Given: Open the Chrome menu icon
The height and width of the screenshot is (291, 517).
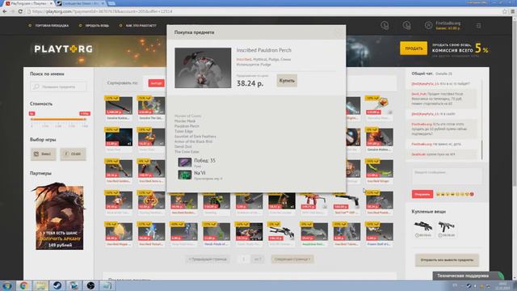Looking at the screenshot, I should pyautogui.click(x=513, y=11).
